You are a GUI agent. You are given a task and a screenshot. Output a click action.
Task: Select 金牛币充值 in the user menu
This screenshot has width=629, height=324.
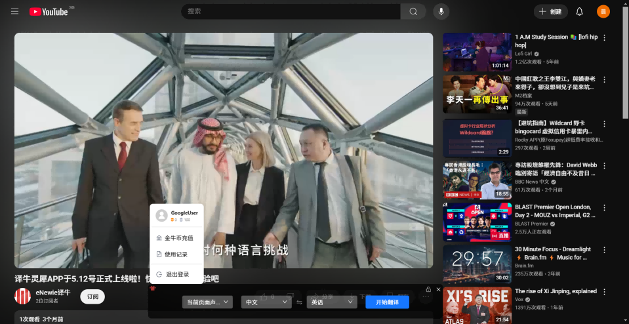pos(178,238)
